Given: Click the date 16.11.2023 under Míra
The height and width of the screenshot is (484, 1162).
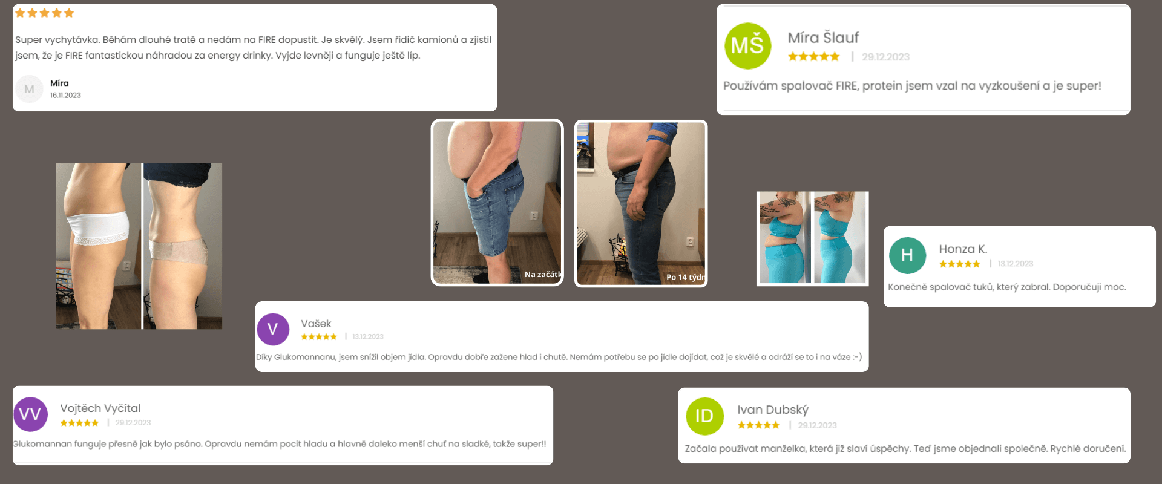Looking at the screenshot, I should [65, 96].
